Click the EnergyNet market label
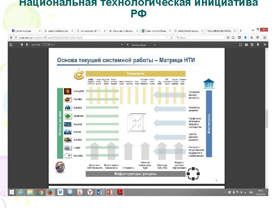 [x=78, y=91]
